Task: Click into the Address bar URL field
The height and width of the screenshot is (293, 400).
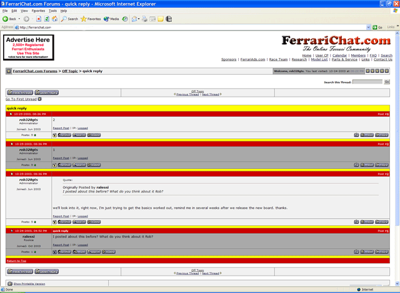Action: [190, 27]
